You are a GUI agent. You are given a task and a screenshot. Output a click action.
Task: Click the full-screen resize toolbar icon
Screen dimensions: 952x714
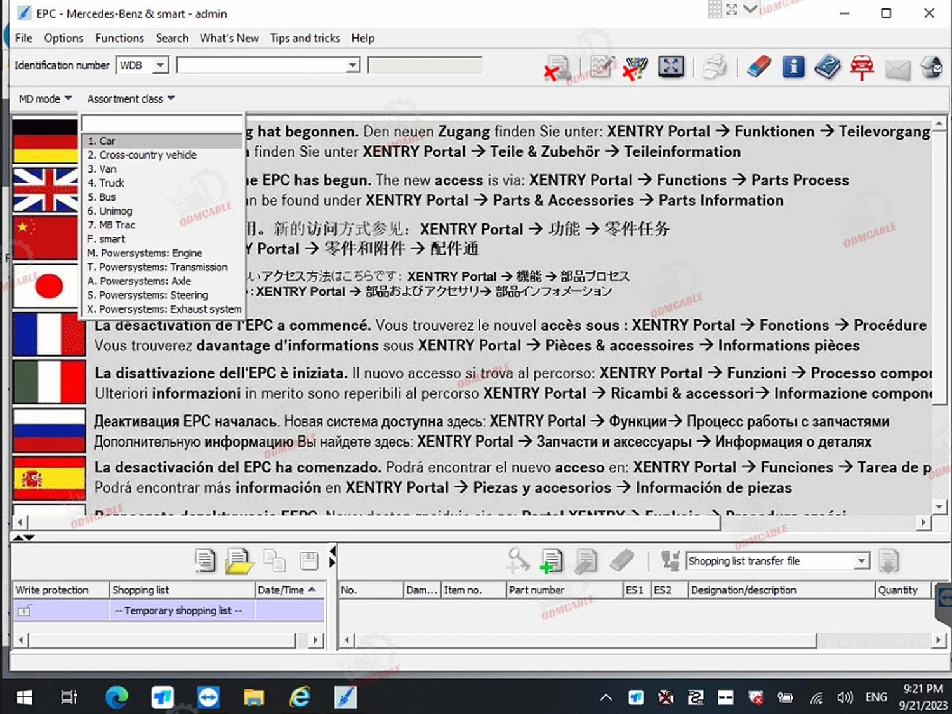tap(671, 67)
